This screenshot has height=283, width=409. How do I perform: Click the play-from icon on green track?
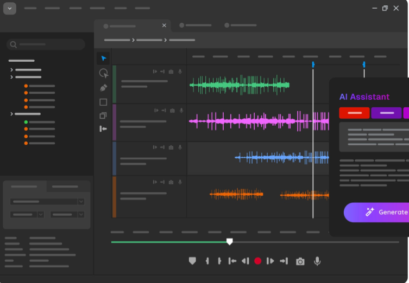coord(155,72)
